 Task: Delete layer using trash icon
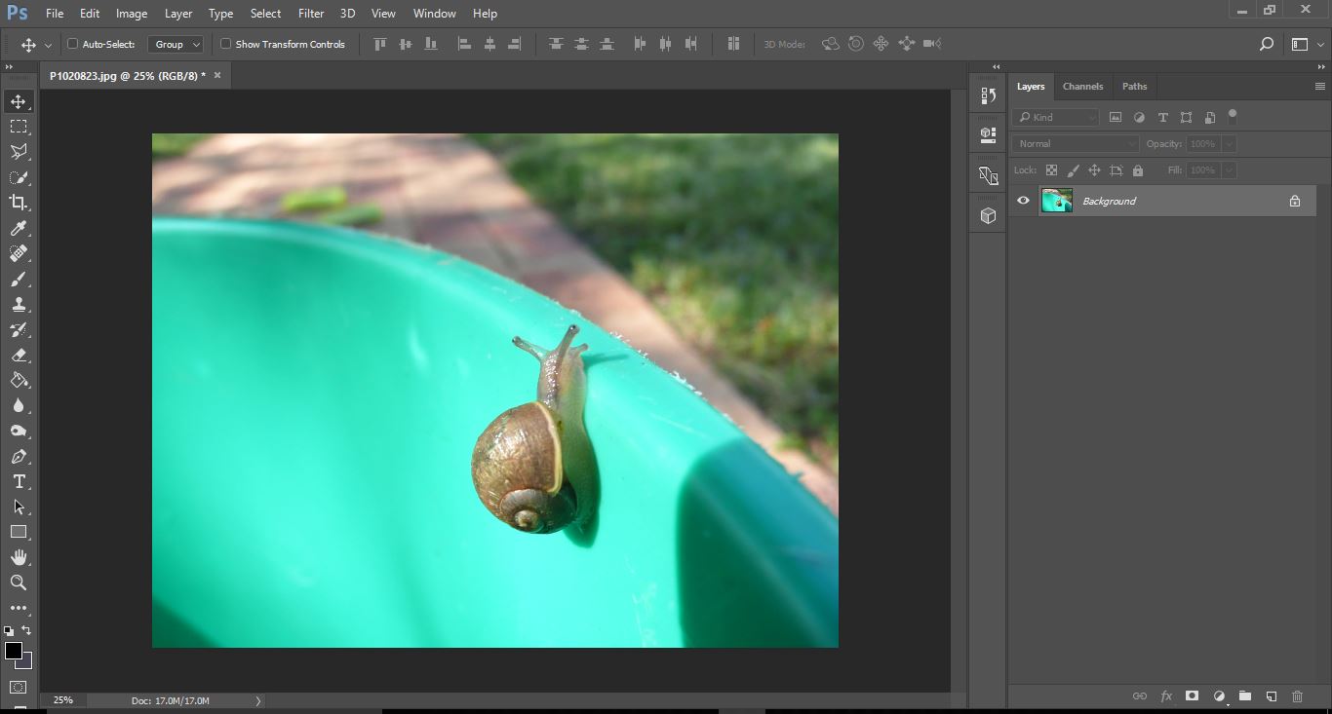(x=1297, y=696)
